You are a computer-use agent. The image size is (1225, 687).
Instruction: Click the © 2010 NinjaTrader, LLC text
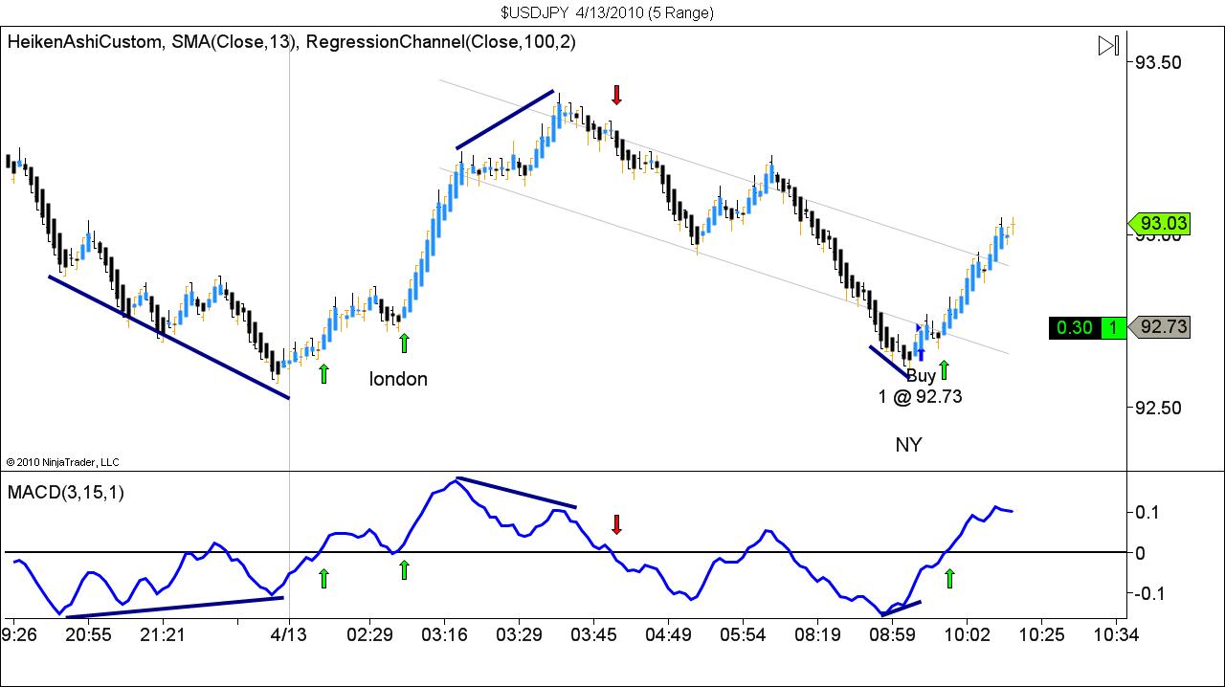pyautogui.click(x=62, y=461)
